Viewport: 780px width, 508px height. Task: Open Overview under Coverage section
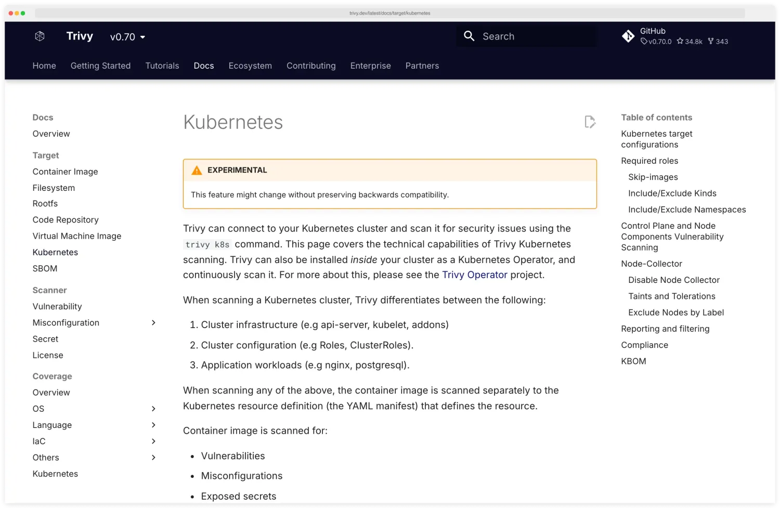(x=51, y=393)
